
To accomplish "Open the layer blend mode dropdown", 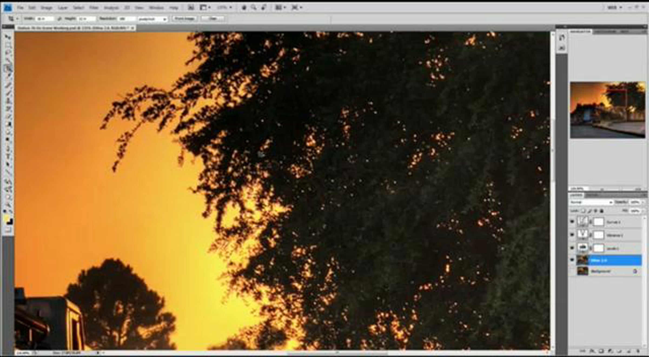I will pyautogui.click(x=591, y=202).
